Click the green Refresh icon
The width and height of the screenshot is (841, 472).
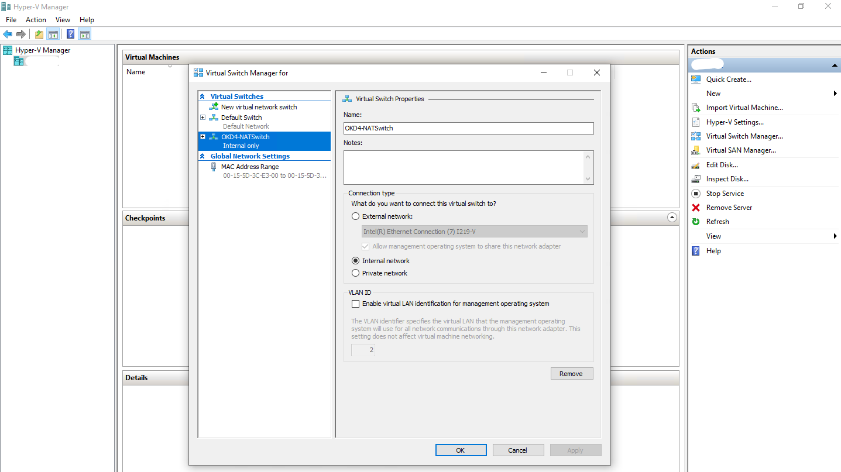pyautogui.click(x=696, y=222)
